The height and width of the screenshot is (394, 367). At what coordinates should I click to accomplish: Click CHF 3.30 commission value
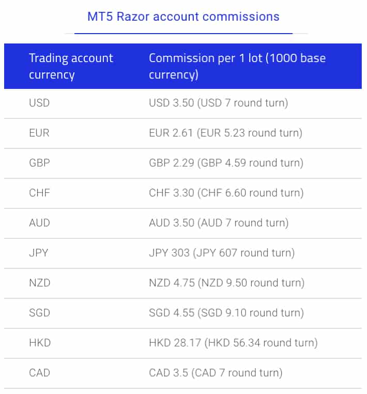pos(226,193)
